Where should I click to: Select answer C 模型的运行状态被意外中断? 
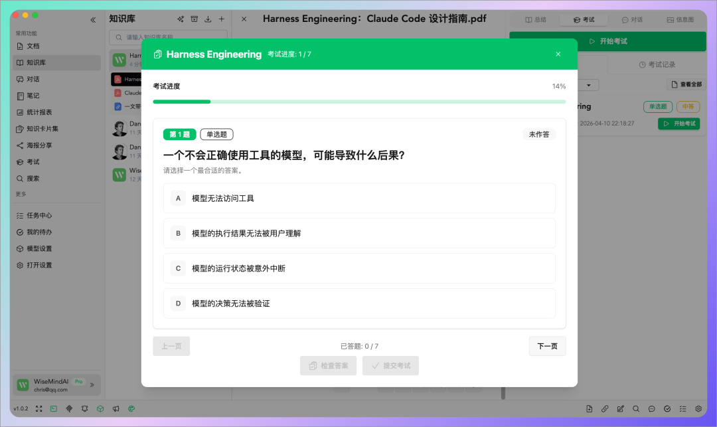point(359,268)
